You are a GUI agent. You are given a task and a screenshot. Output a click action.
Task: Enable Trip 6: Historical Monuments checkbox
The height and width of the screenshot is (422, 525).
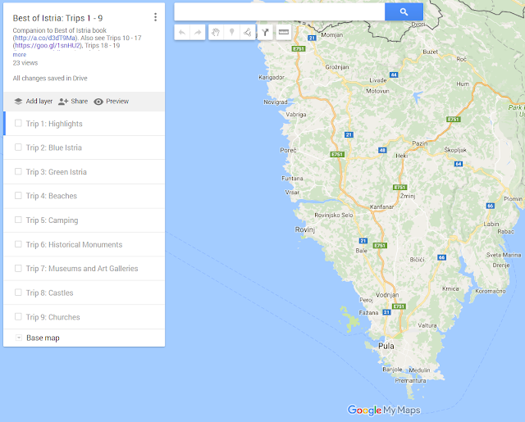tap(18, 244)
